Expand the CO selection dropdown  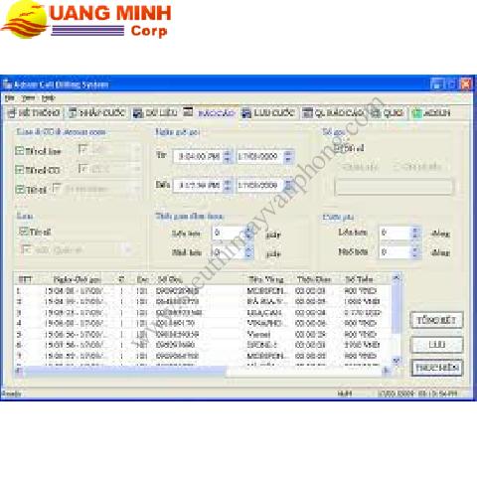point(137,169)
